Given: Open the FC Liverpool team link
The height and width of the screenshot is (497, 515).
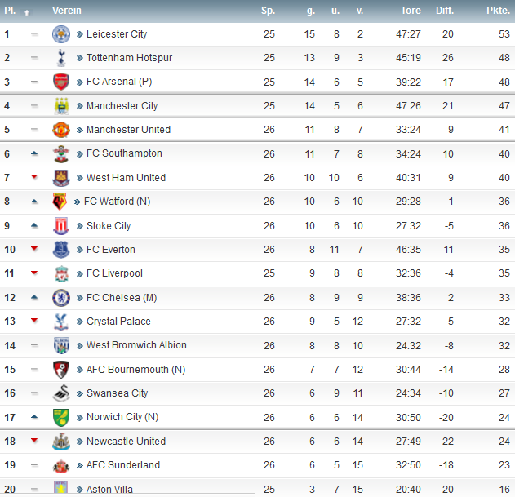Looking at the screenshot, I should pos(114,273).
